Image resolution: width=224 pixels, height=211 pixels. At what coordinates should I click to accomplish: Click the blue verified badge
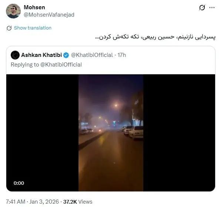pyautogui.click(x=66, y=55)
